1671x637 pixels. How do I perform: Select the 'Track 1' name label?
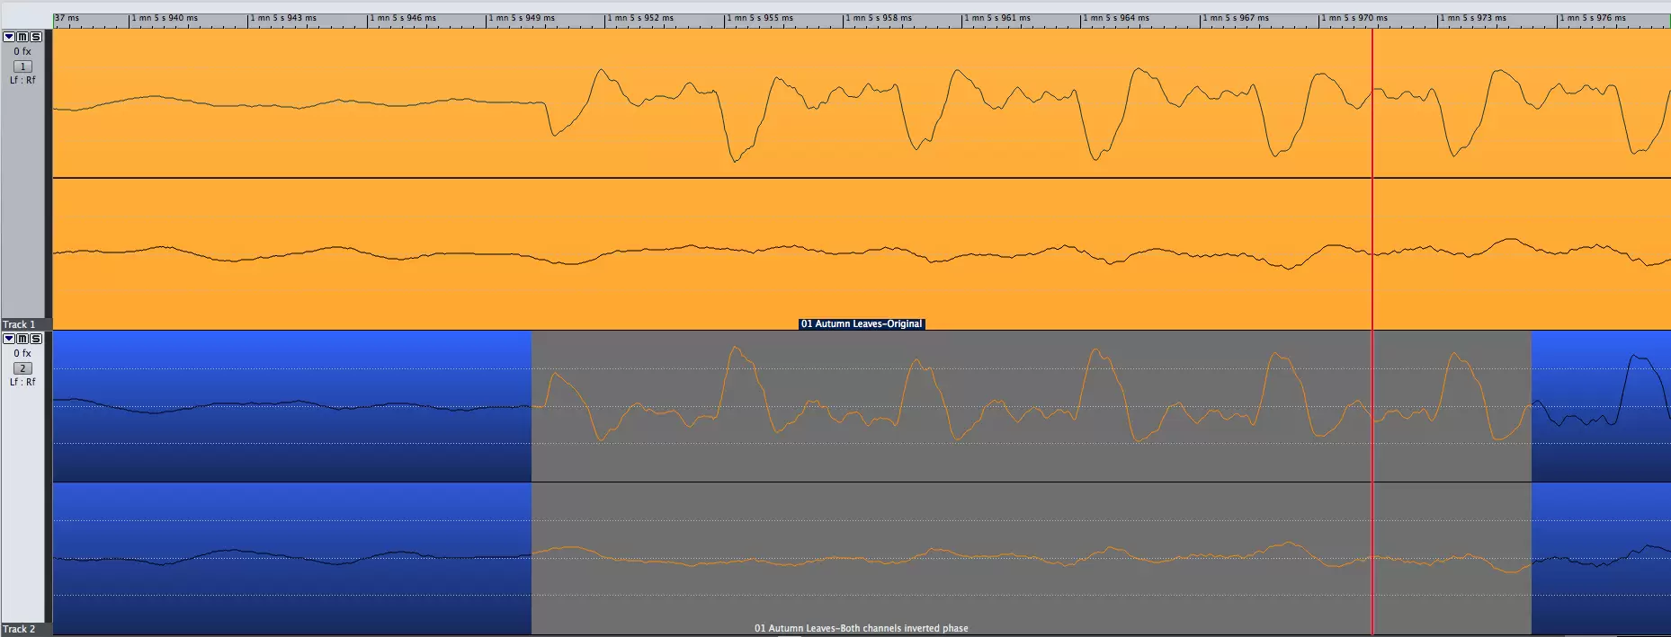(19, 324)
